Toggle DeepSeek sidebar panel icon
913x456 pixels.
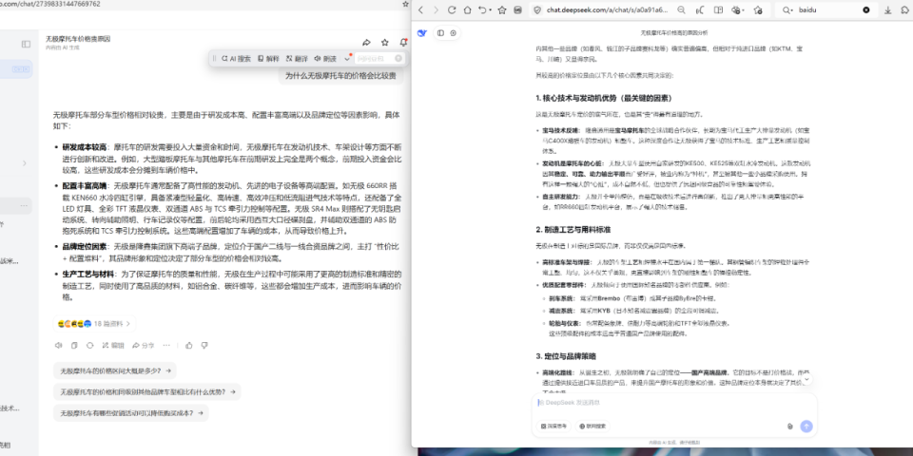click(440, 33)
